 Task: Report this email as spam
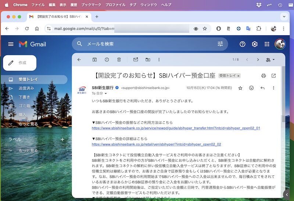coord(107,60)
